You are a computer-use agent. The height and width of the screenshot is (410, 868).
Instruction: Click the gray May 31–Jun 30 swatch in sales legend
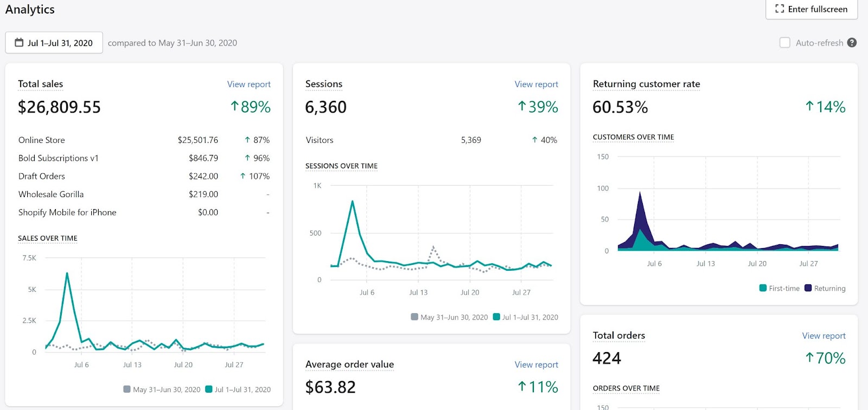pyautogui.click(x=127, y=389)
